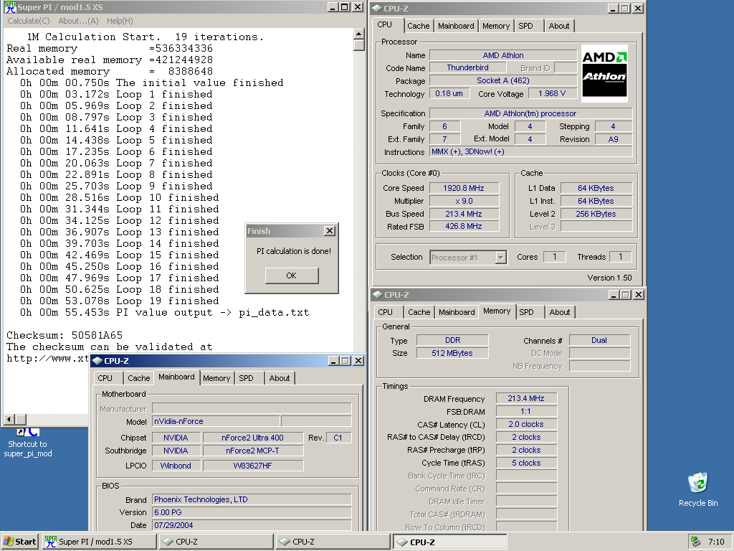Switch to the active CPU-Z taskbar button
Viewport: 734px width, 551px height.
(x=450, y=542)
